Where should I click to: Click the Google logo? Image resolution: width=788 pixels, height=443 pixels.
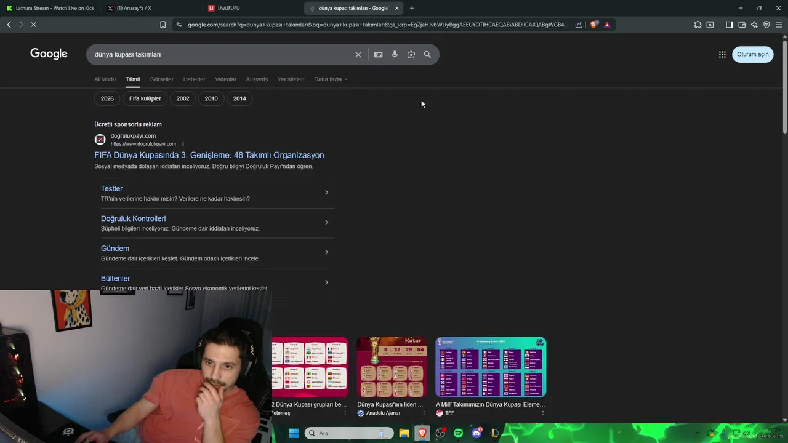click(49, 54)
